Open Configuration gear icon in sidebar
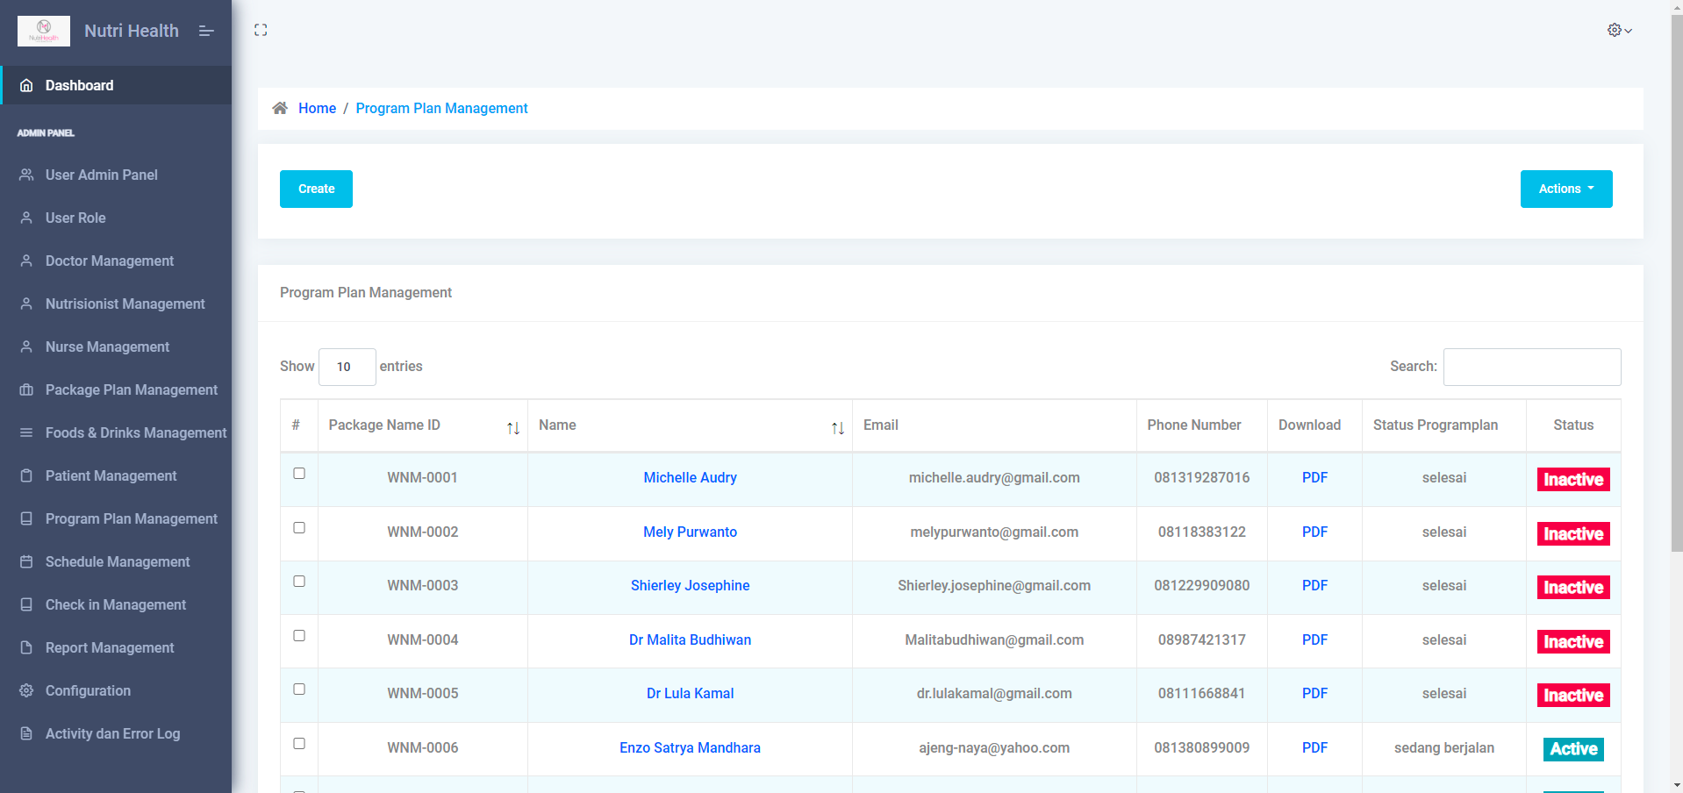This screenshot has width=1683, height=793. click(x=26, y=690)
